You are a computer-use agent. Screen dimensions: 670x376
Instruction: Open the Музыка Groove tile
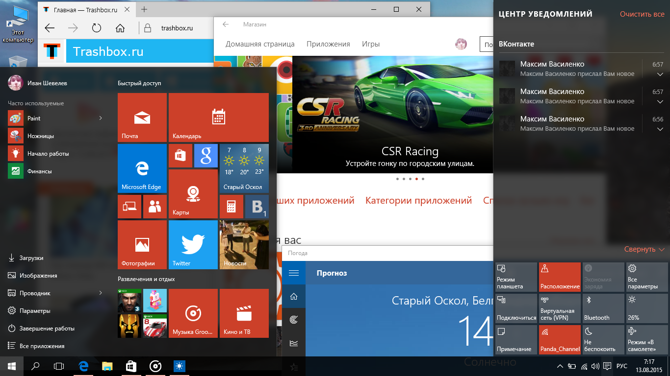click(193, 313)
